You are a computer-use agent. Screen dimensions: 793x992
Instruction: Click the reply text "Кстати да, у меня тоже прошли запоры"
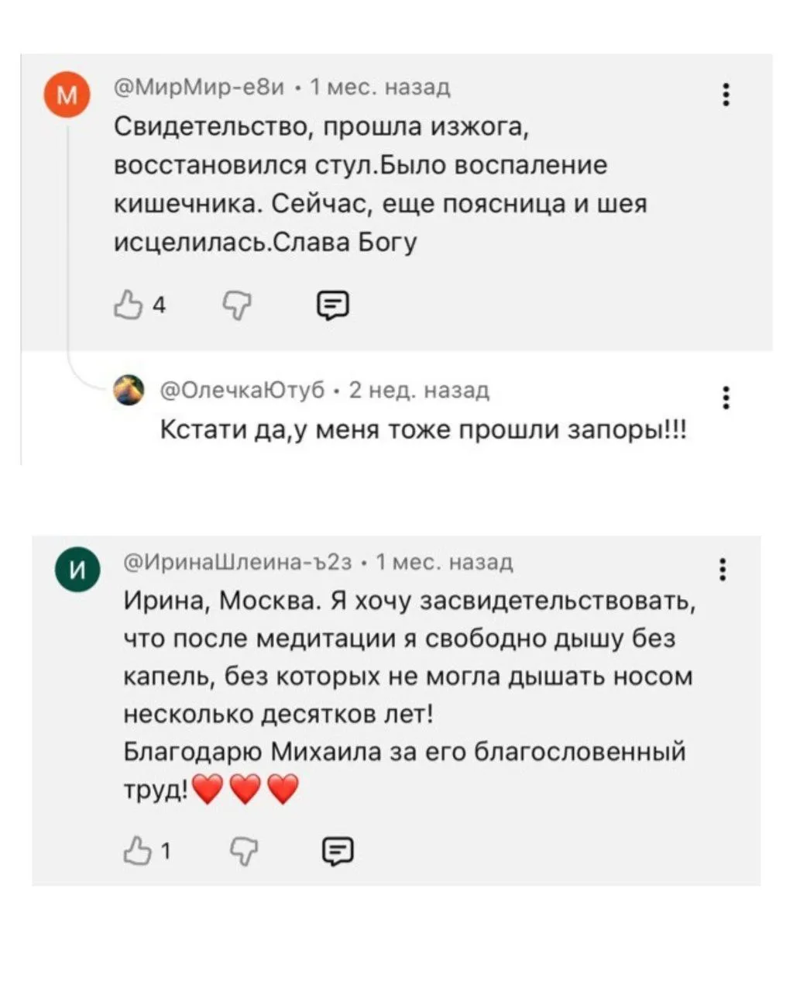[x=423, y=429]
